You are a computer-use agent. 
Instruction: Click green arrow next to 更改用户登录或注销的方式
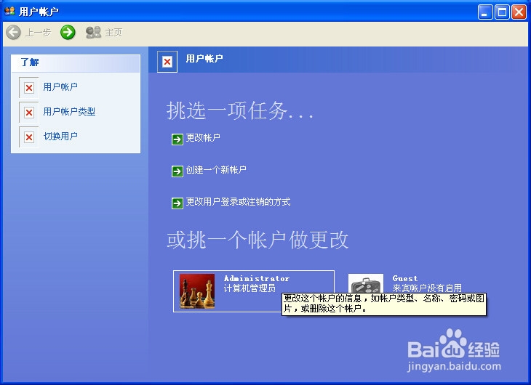pyautogui.click(x=177, y=203)
